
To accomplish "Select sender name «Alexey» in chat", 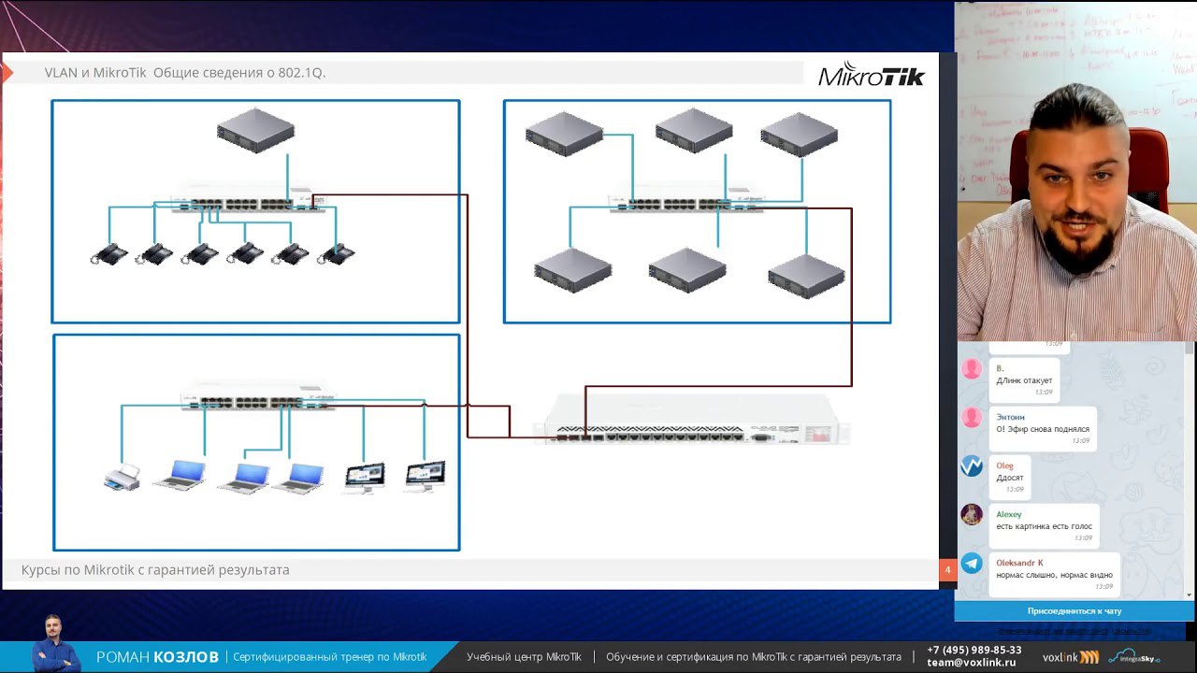I will click(x=1009, y=514).
